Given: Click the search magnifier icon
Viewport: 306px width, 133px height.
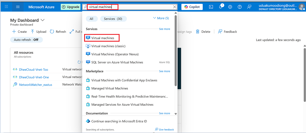Looking at the screenshot, I should click(x=85, y=7).
